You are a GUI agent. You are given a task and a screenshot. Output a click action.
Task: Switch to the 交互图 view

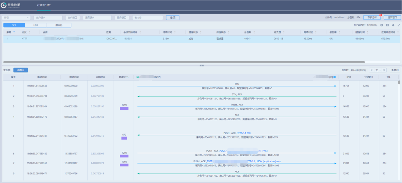(x=7, y=70)
